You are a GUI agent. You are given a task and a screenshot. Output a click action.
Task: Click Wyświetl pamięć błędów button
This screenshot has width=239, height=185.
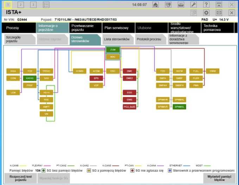pos(219,178)
